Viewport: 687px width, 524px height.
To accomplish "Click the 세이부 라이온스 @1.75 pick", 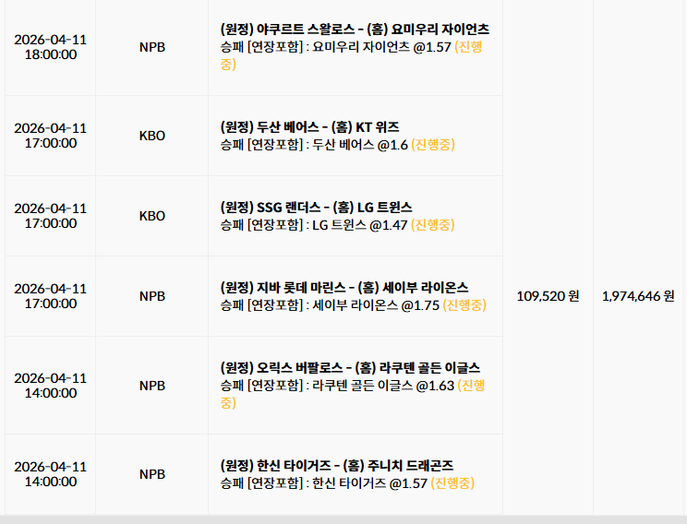I will coord(330,305).
